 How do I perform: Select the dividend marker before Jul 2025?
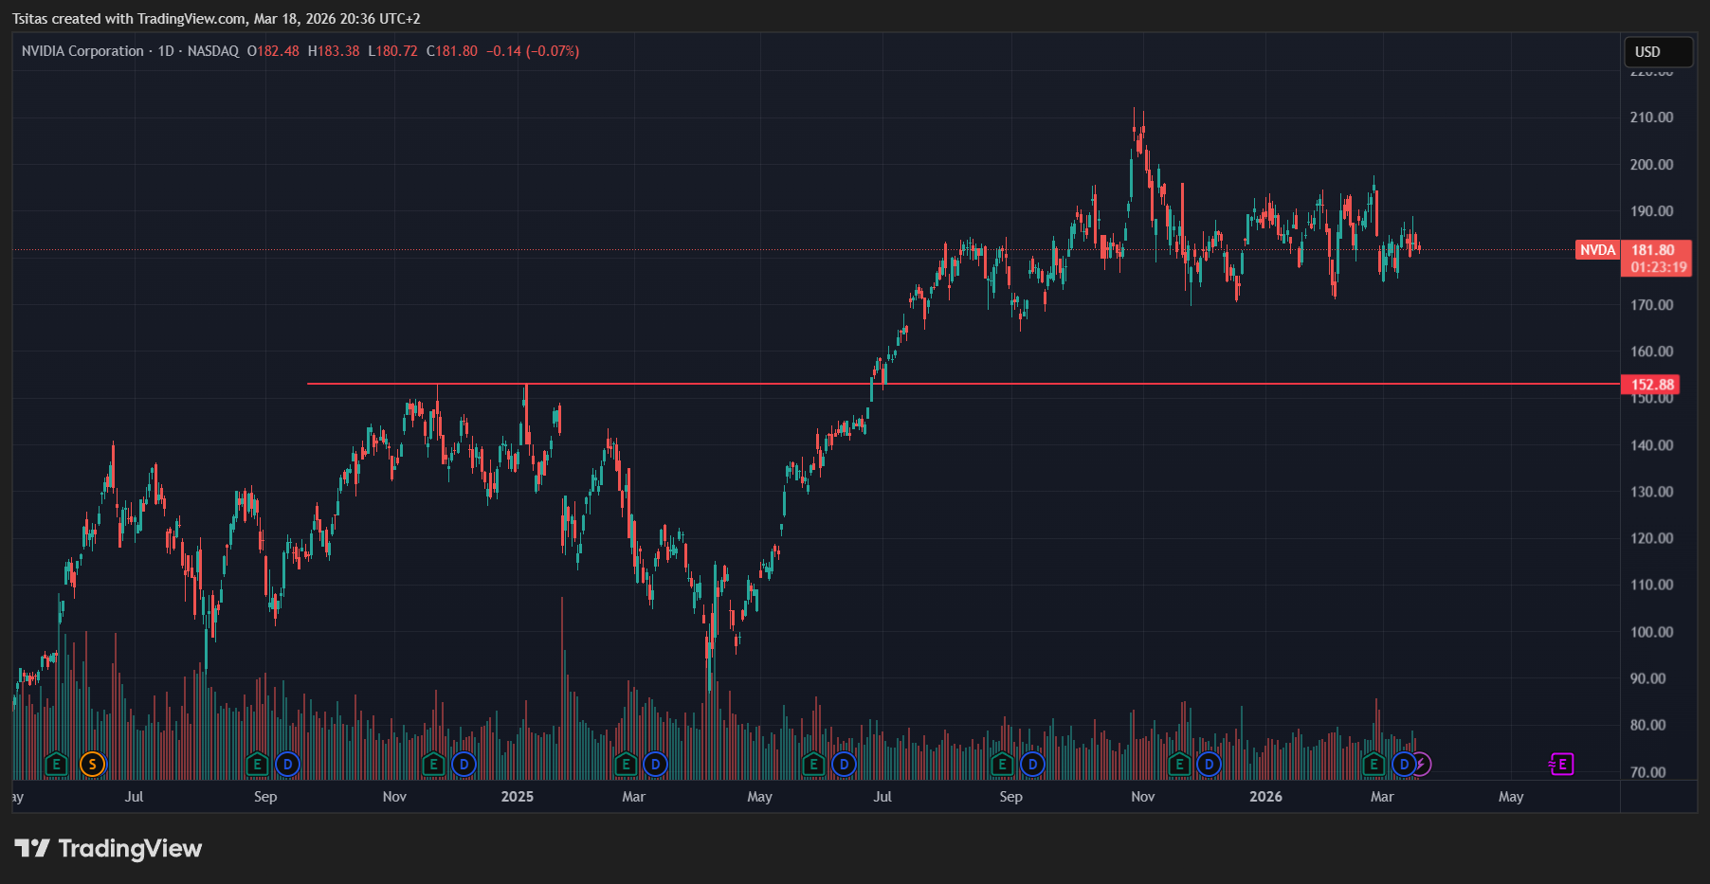coord(844,764)
